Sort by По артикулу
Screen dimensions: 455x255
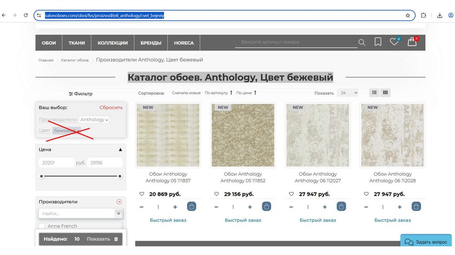(x=219, y=93)
